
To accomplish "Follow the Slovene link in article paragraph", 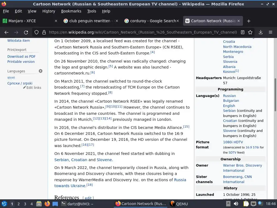I will click(104, 160).
